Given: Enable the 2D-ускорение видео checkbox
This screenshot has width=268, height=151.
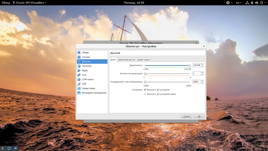Looking at the screenshot, I should [x=145, y=94].
